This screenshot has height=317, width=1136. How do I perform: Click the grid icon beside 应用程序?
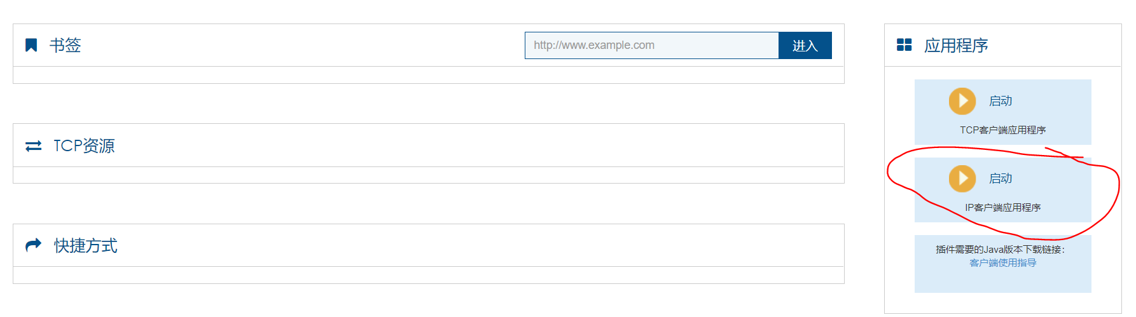(904, 45)
